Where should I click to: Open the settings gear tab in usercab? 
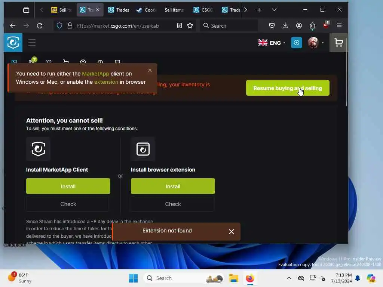(83, 62)
